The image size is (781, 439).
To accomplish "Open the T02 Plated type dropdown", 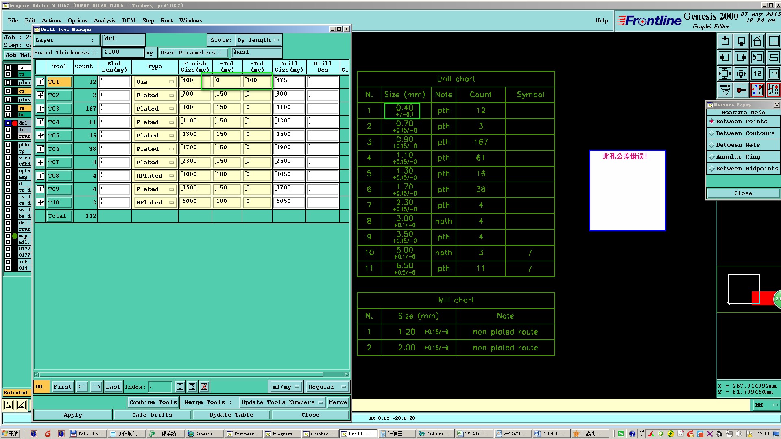I will 155,95.
